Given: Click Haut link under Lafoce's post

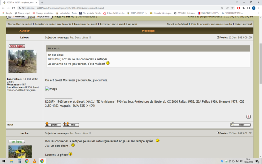Looking at the screenshot, I should [x=10, y=125].
